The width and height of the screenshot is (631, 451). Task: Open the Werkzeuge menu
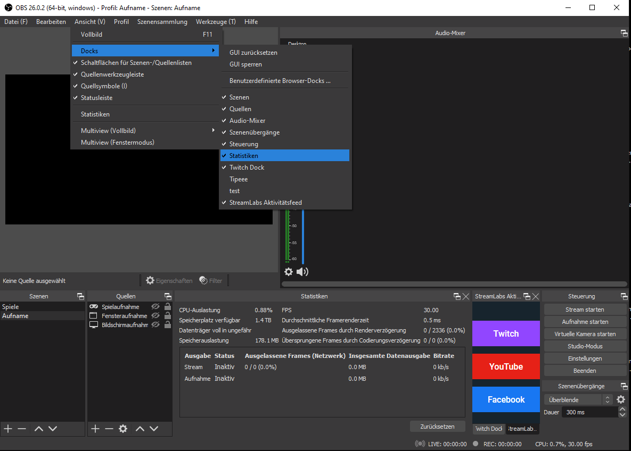pos(215,22)
